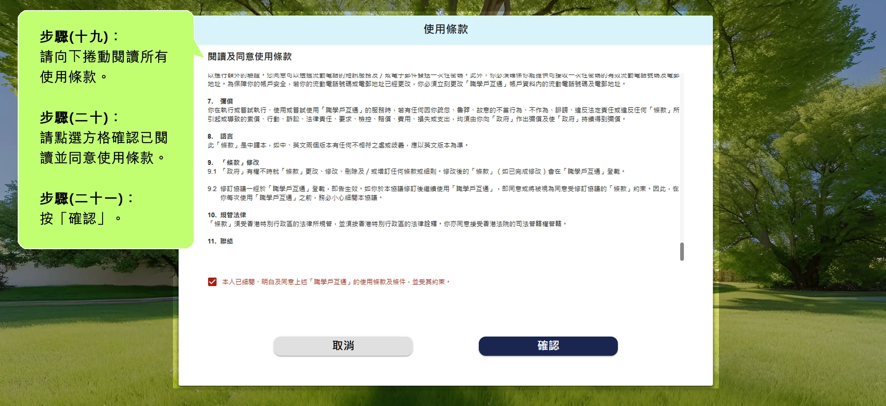886x406 pixels.
Task: Untick the terms agreement checkbox
Action: [212, 282]
